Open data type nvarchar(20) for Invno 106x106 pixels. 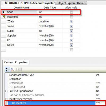pos(50,26)
